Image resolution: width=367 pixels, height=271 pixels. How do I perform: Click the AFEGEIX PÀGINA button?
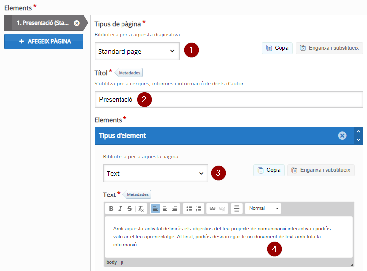pyautogui.click(x=44, y=41)
